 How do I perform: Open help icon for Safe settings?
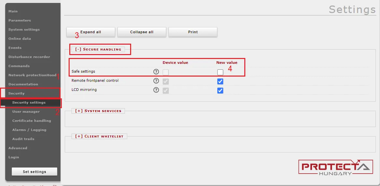(x=156, y=72)
